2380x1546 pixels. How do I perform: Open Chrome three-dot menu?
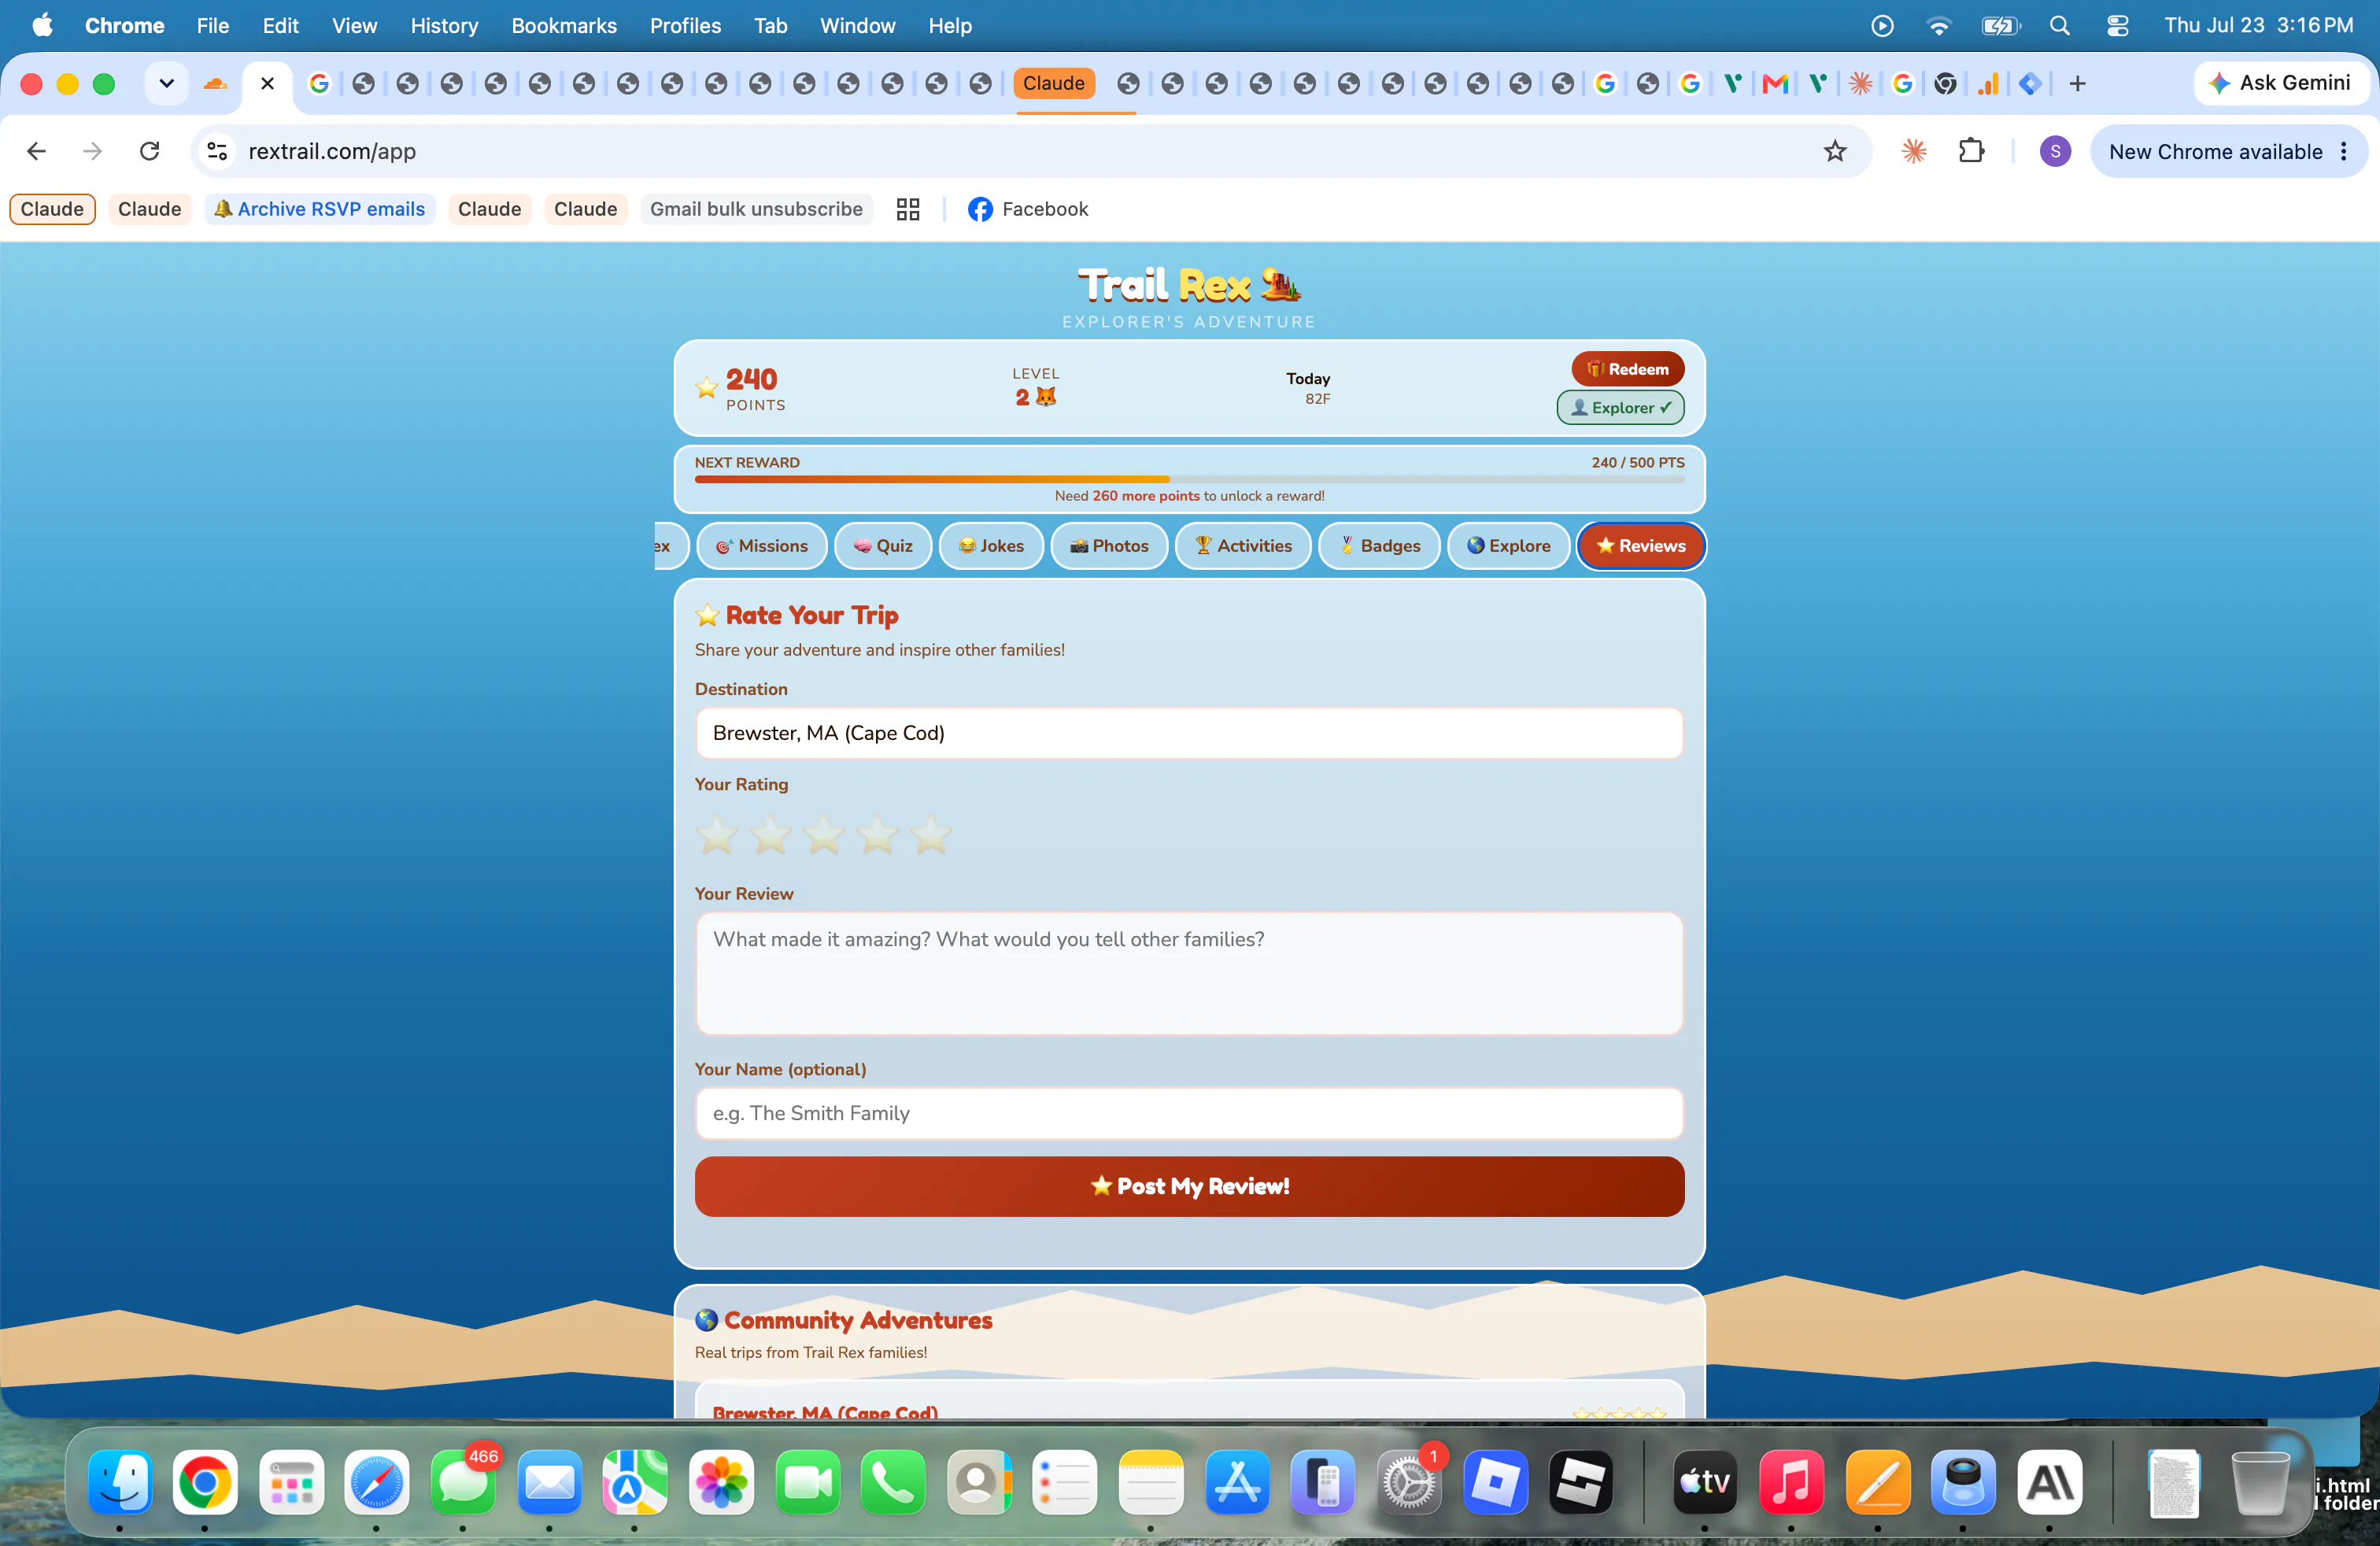[x=2344, y=151]
